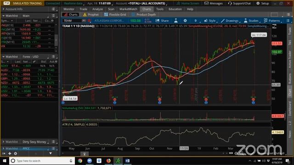Open the D timeframe dropdown
The height and width of the screenshot is (165, 294).
196,21
